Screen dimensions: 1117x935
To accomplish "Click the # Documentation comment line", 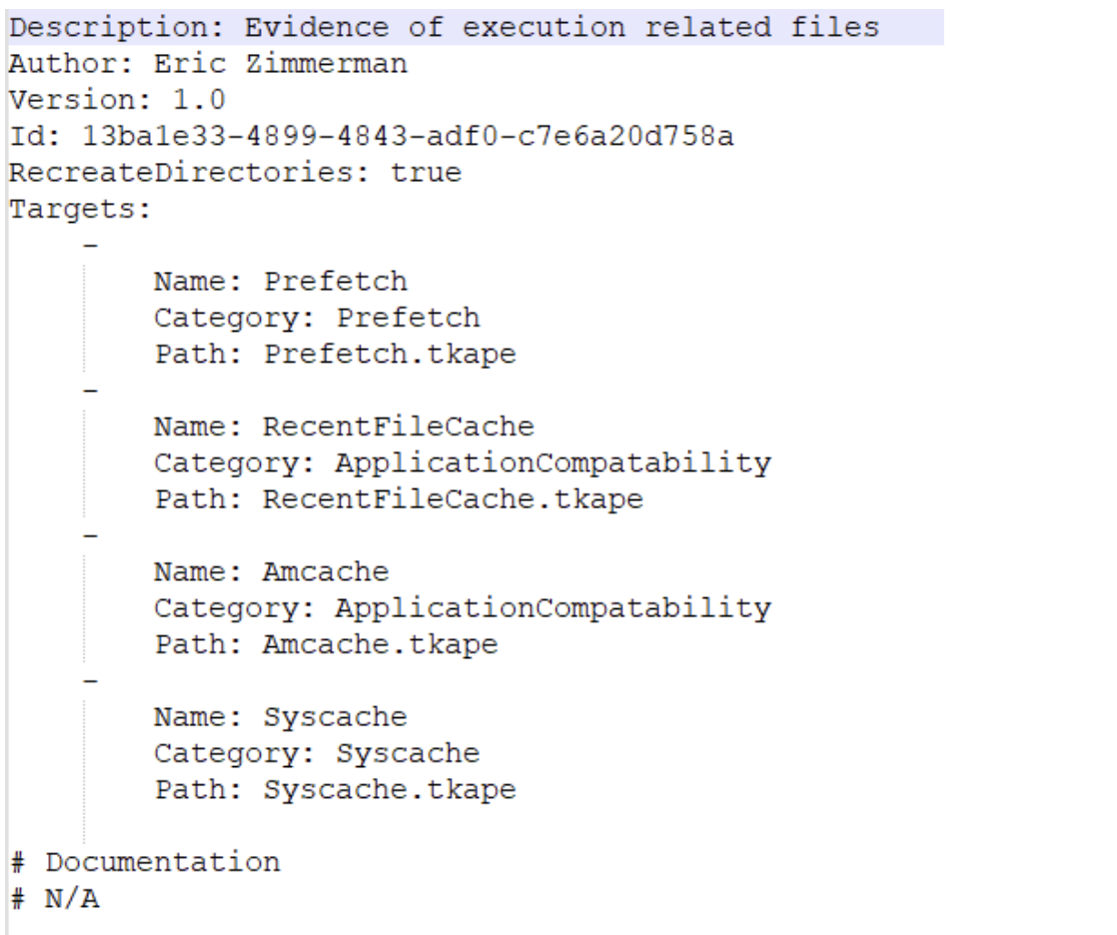I will point(146,862).
